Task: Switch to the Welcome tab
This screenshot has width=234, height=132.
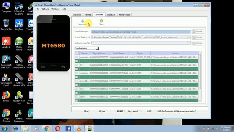Action: pyautogui.click(x=77, y=15)
